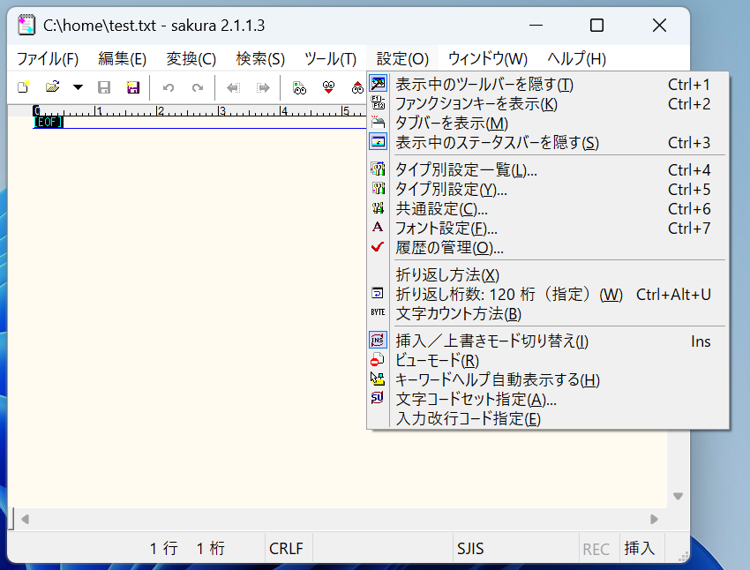Open the 検索(S) menu
The height and width of the screenshot is (570, 750).
pos(259,58)
